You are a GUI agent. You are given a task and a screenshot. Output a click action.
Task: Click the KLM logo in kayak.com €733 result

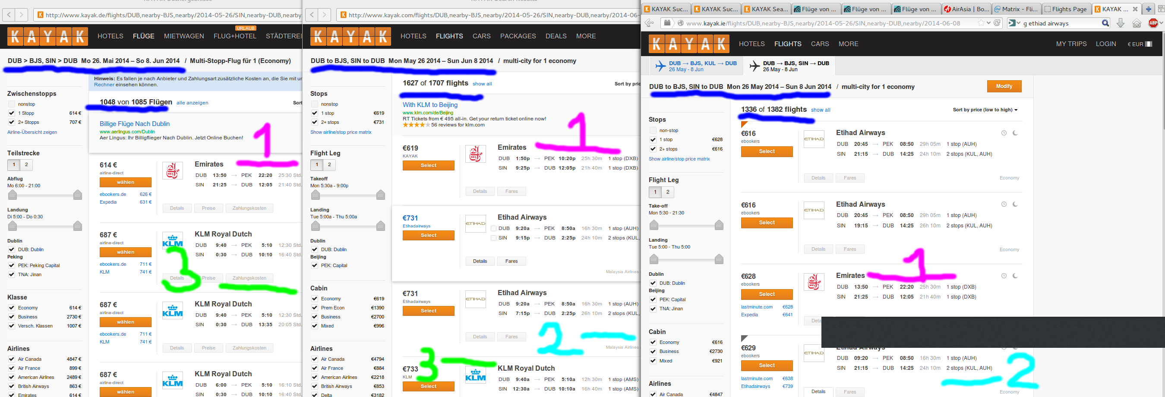(475, 375)
